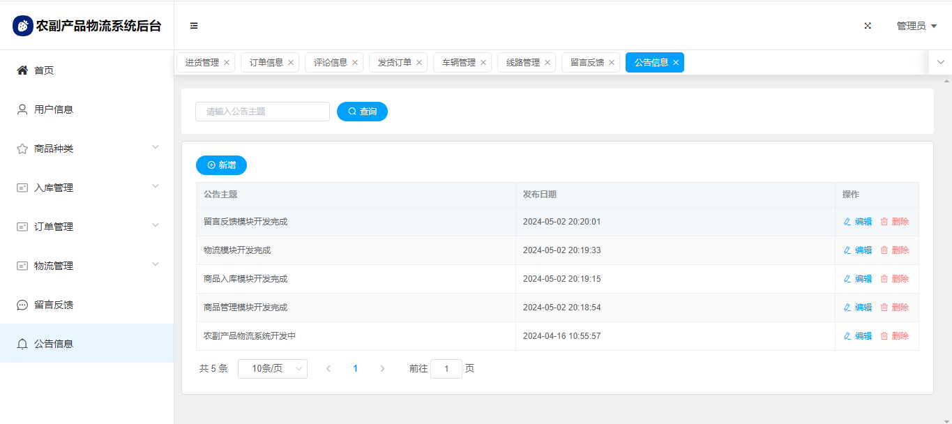This screenshot has width=952, height=424.
Task: Switch to the 订单信息 tab
Action: pyautogui.click(x=266, y=63)
